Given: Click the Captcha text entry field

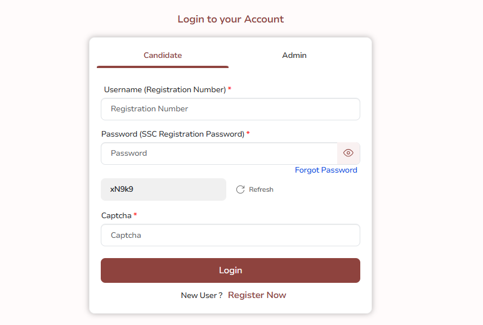Looking at the screenshot, I should point(230,234).
